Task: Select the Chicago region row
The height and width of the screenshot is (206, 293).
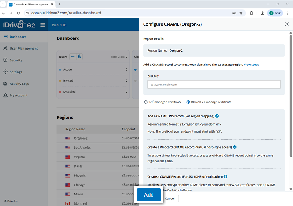Action: (98, 185)
